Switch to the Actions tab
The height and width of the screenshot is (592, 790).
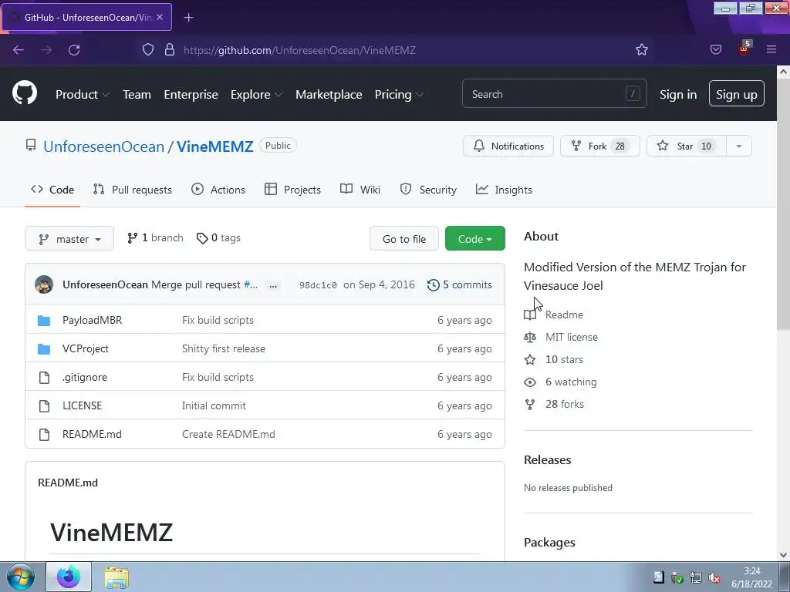point(218,190)
